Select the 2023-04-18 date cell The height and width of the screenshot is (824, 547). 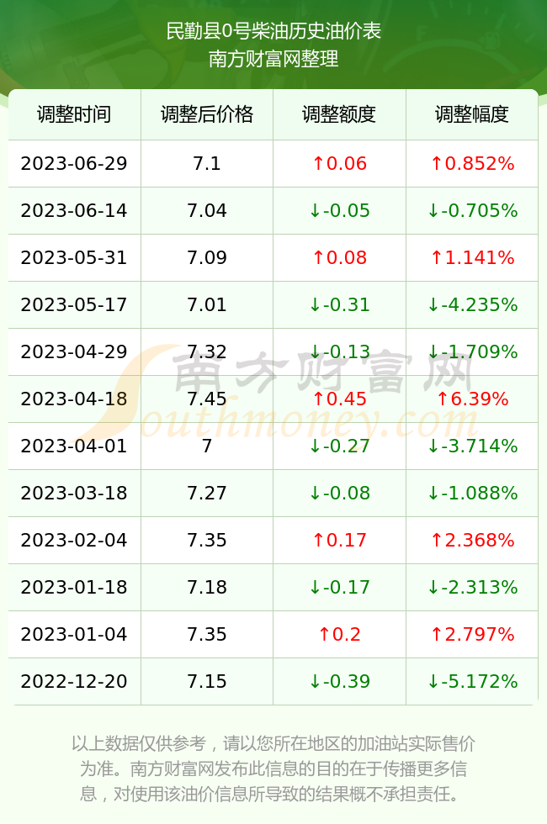point(74,399)
